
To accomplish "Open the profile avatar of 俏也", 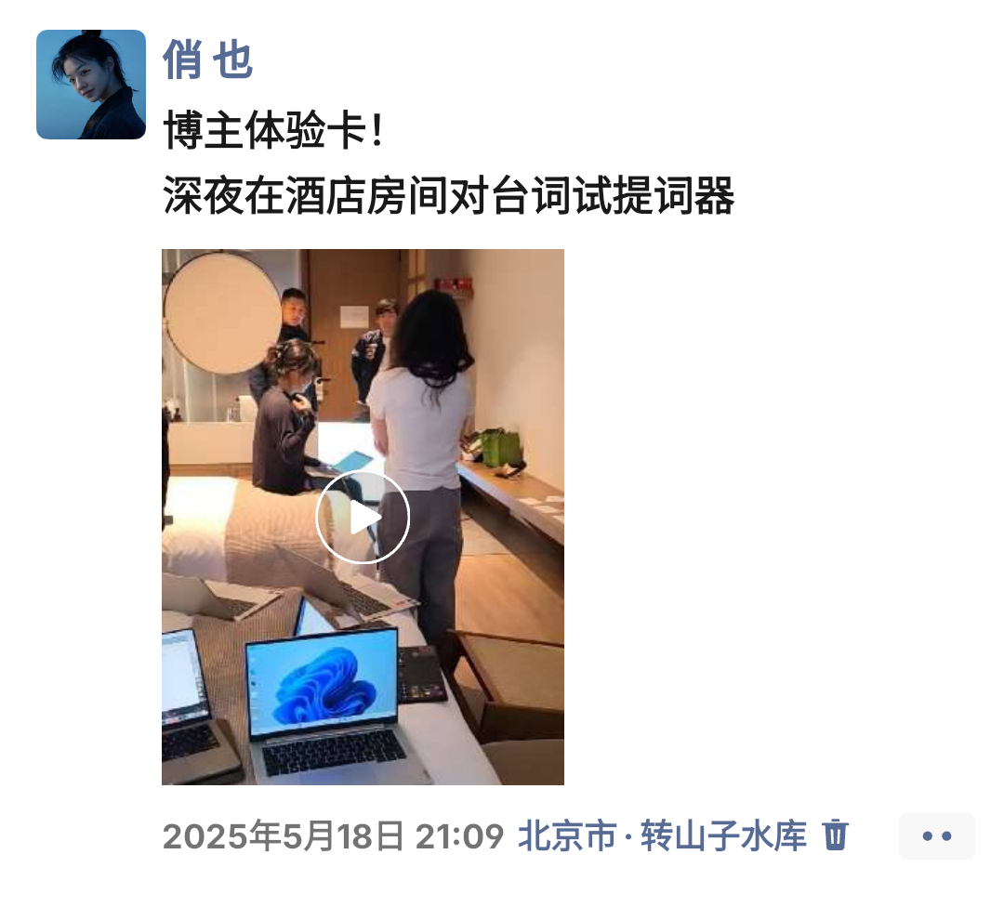I will pyautogui.click(x=91, y=85).
